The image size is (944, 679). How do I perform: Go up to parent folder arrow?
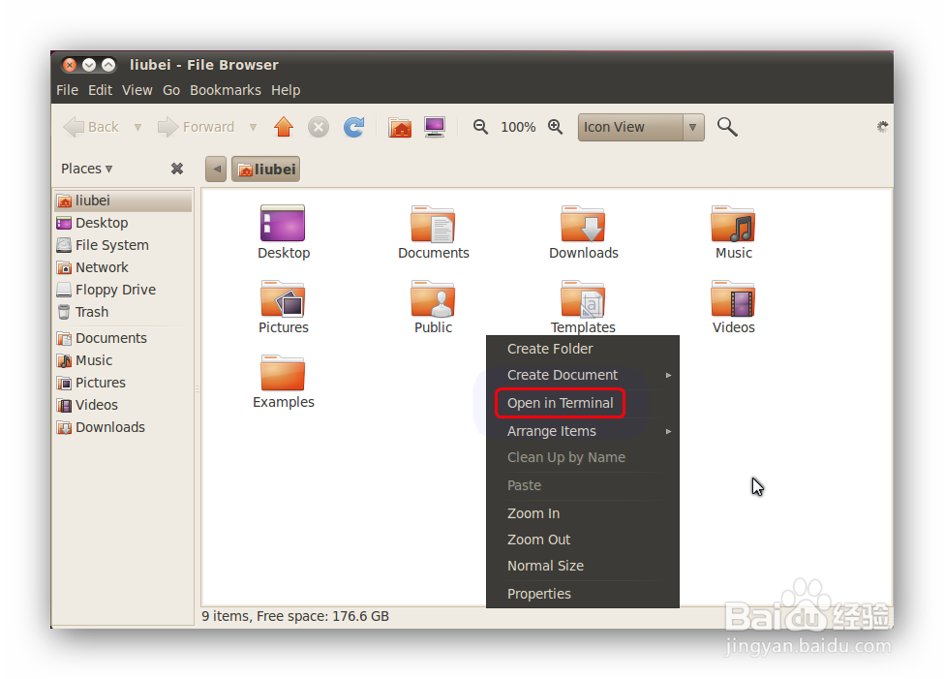pos(284,127)
